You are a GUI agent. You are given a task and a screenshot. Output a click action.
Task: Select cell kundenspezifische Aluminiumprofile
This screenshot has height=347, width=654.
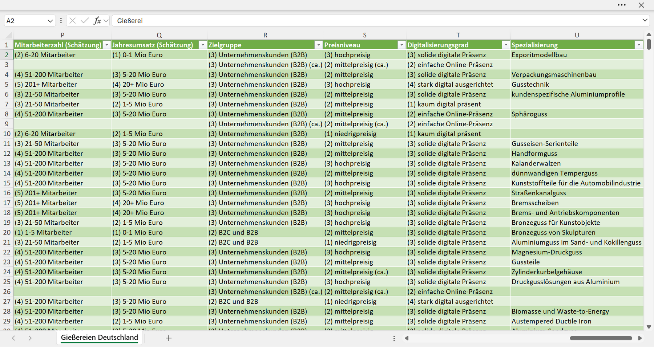click(x=577, y=94)
